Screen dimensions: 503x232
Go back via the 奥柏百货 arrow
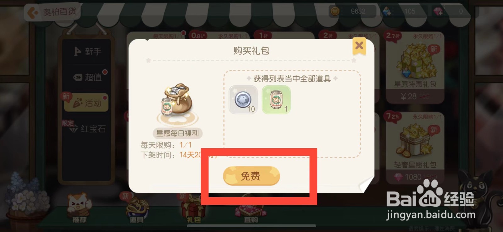(x=52, y=12)
